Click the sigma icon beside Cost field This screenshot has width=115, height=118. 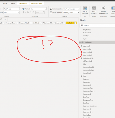tap(81, 76)
